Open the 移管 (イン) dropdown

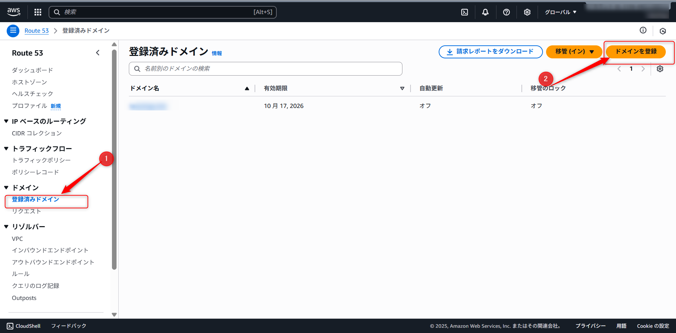(574, 52)
